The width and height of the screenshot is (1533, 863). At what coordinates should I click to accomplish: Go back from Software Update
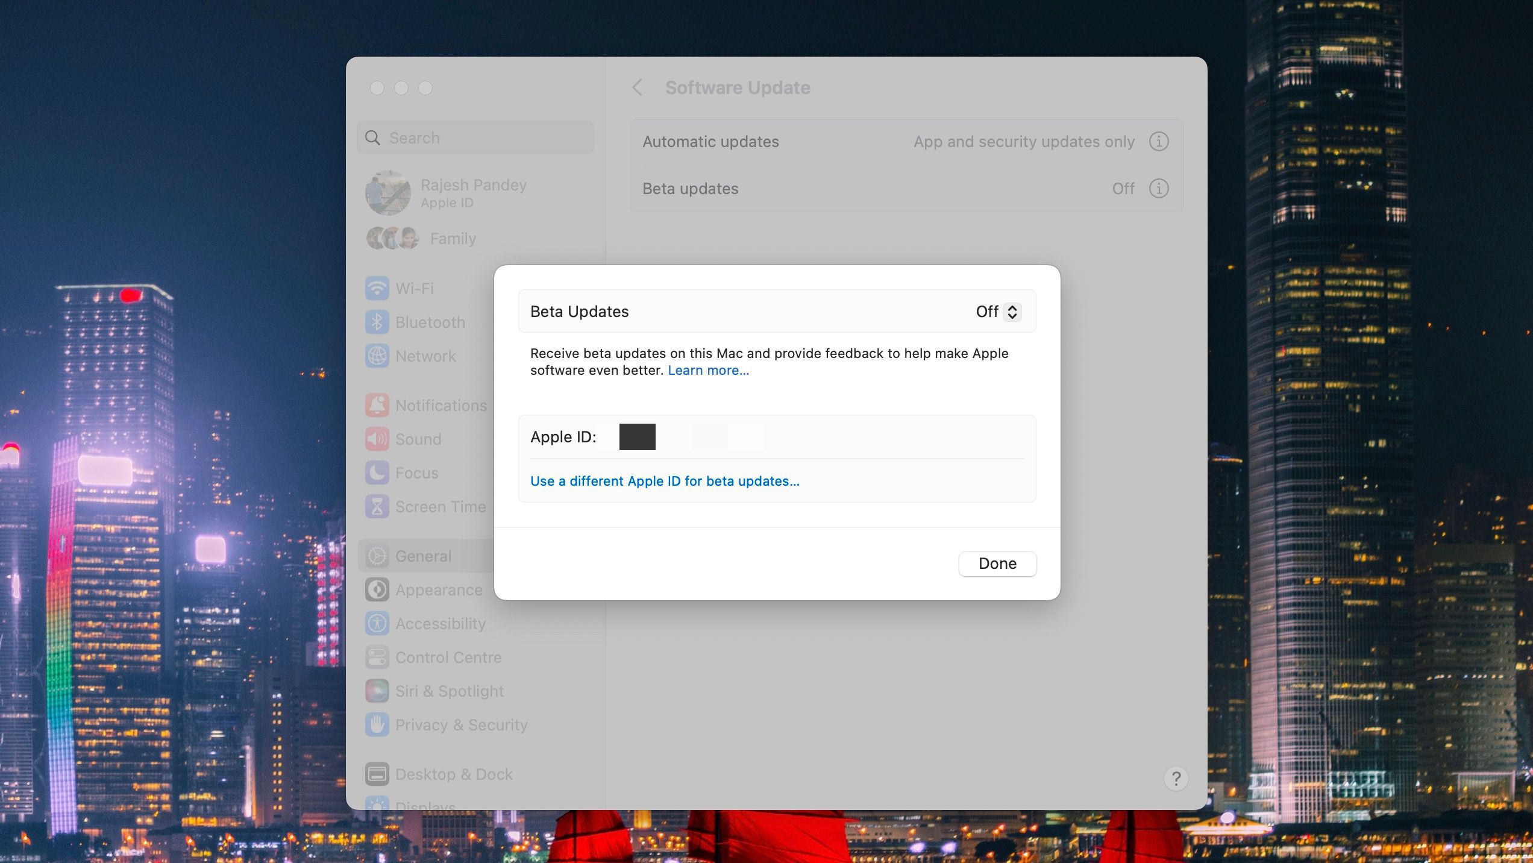click(x=638, y=87)
